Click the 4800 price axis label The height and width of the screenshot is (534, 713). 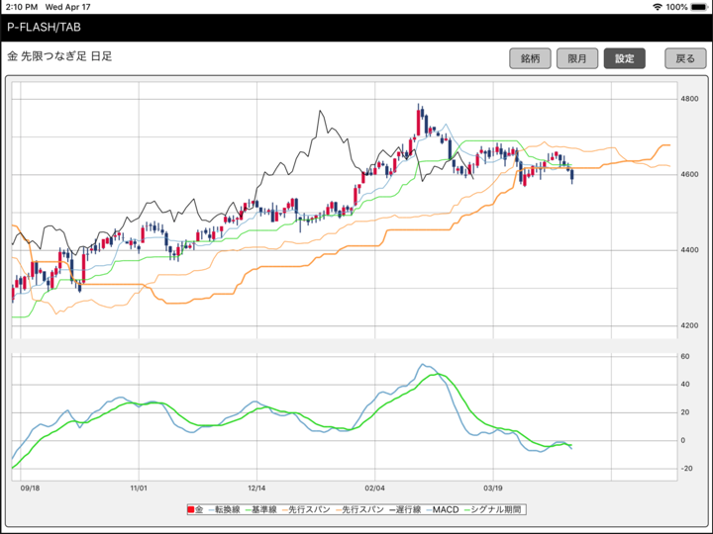tap(690, 99)
